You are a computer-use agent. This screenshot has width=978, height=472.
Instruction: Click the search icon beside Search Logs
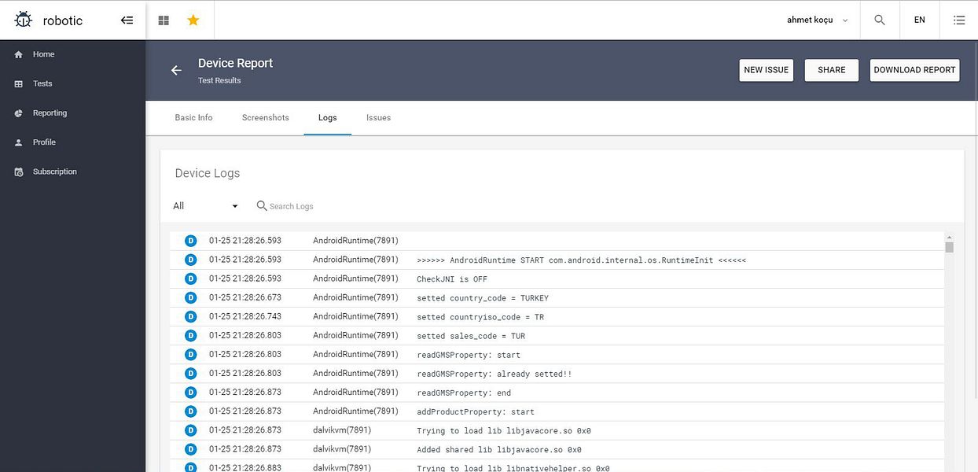[x=262, y=205]
